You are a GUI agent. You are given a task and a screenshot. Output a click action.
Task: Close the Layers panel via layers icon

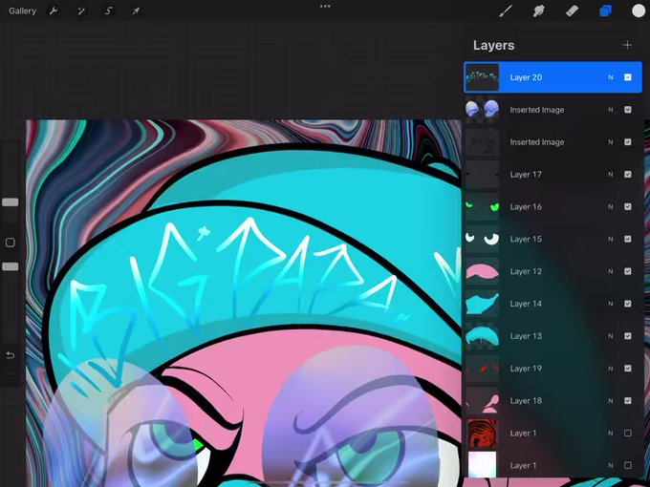pos(605,11)
